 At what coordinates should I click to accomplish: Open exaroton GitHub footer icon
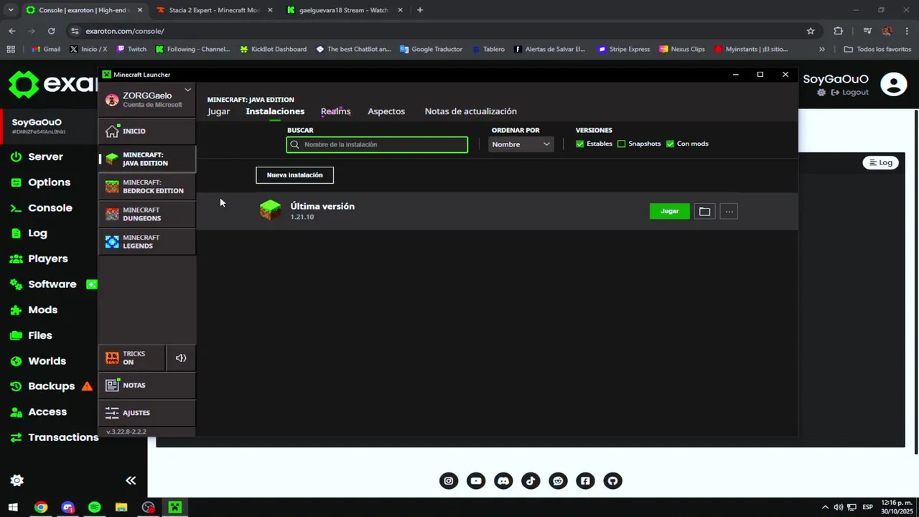pyautogui.click(x=612, y=481)
